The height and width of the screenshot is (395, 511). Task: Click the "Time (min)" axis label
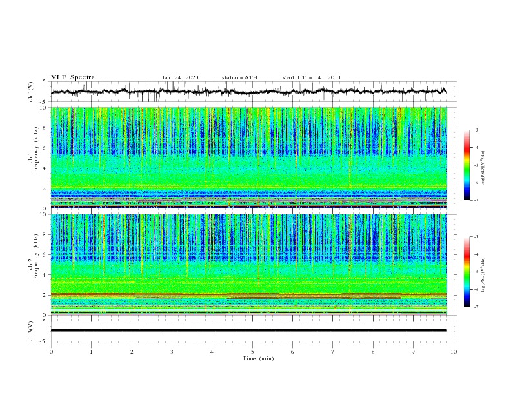click(258, 358)
